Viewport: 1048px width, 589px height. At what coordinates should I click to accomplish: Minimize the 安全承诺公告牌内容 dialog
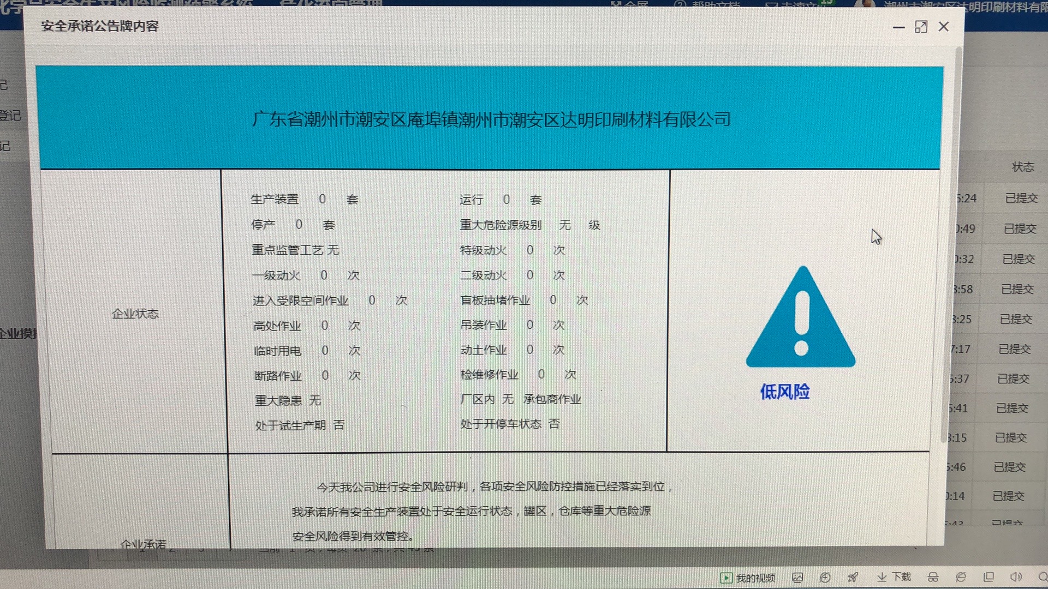tap(898, 27)
